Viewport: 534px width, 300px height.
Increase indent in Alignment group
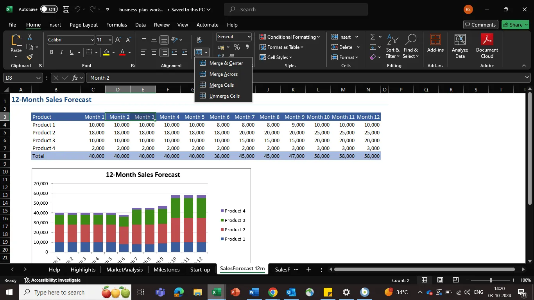(x=184, y=52)
